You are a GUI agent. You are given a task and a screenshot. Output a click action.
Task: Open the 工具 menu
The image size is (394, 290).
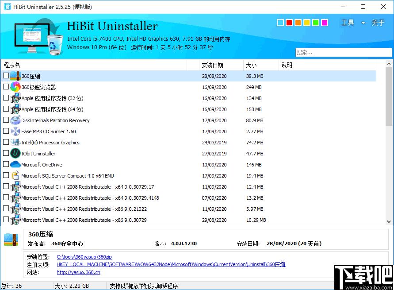348,23
